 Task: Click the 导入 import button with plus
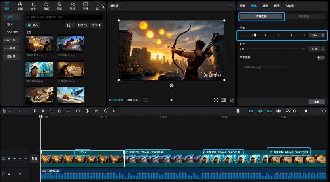coord(33,25)
